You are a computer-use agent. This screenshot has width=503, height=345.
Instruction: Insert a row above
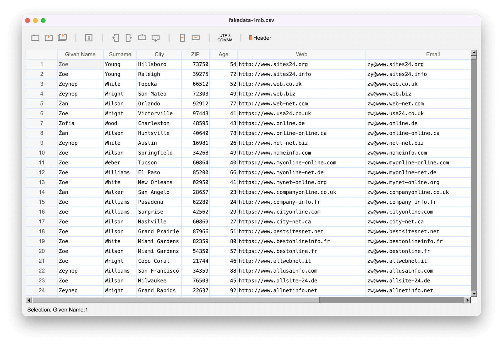click(x=142, y=37)
